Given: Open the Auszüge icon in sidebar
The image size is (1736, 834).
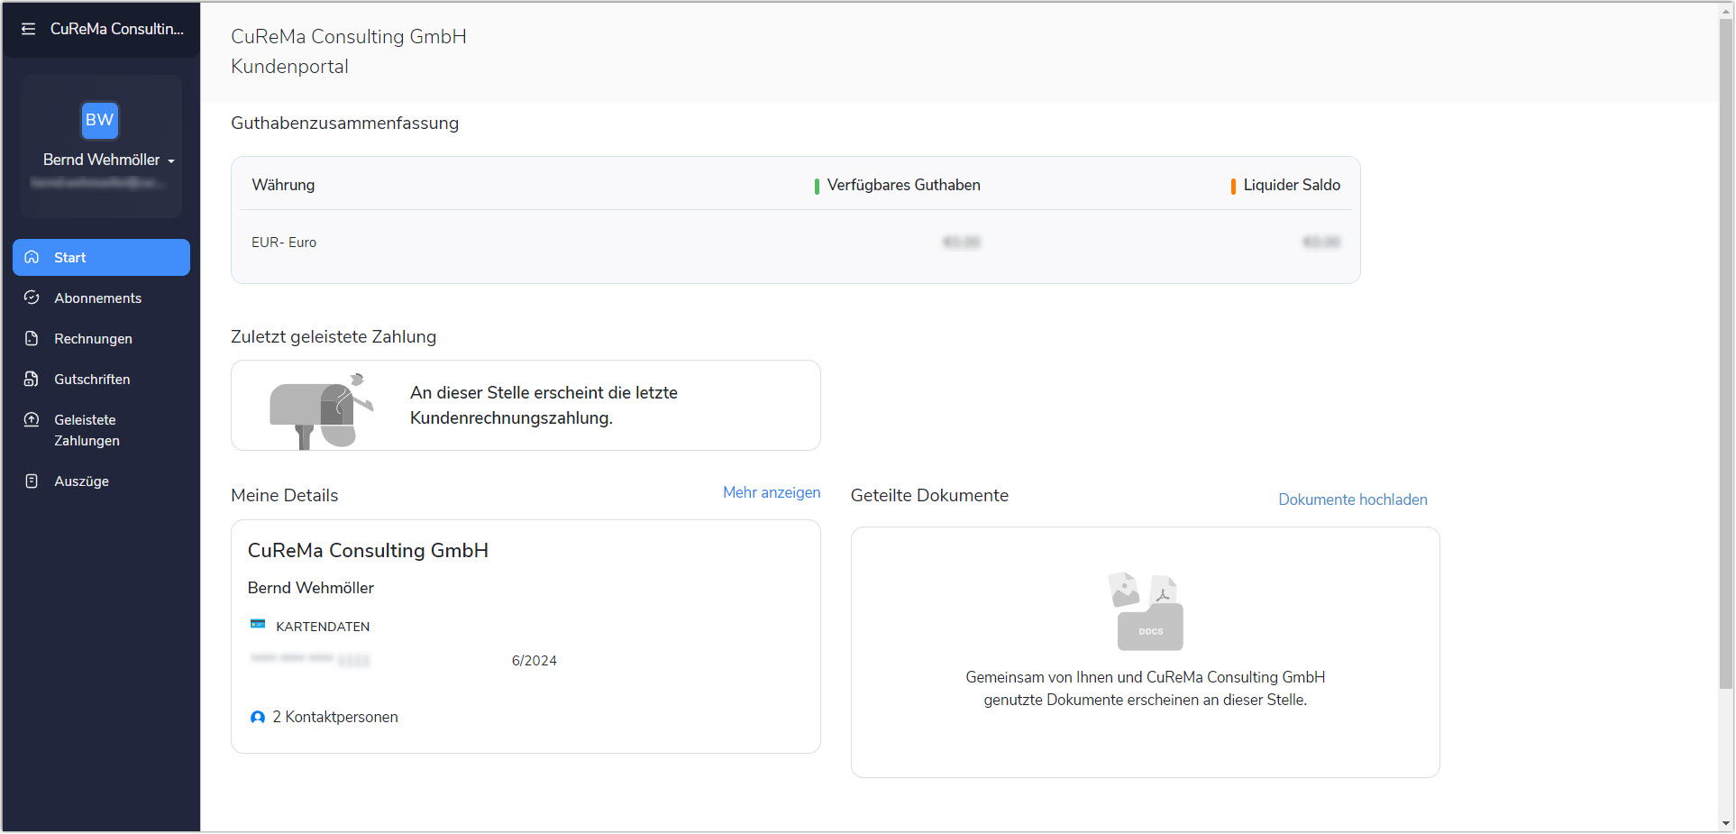Looking at the screenshot, I should 32,481.
